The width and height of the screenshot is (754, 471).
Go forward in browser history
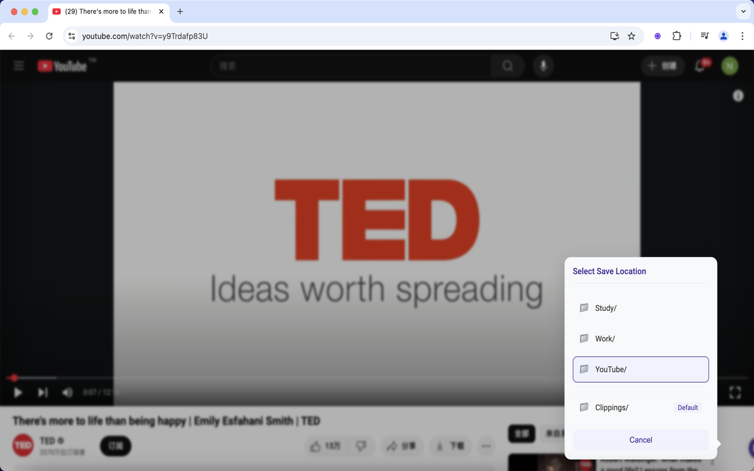31,36
